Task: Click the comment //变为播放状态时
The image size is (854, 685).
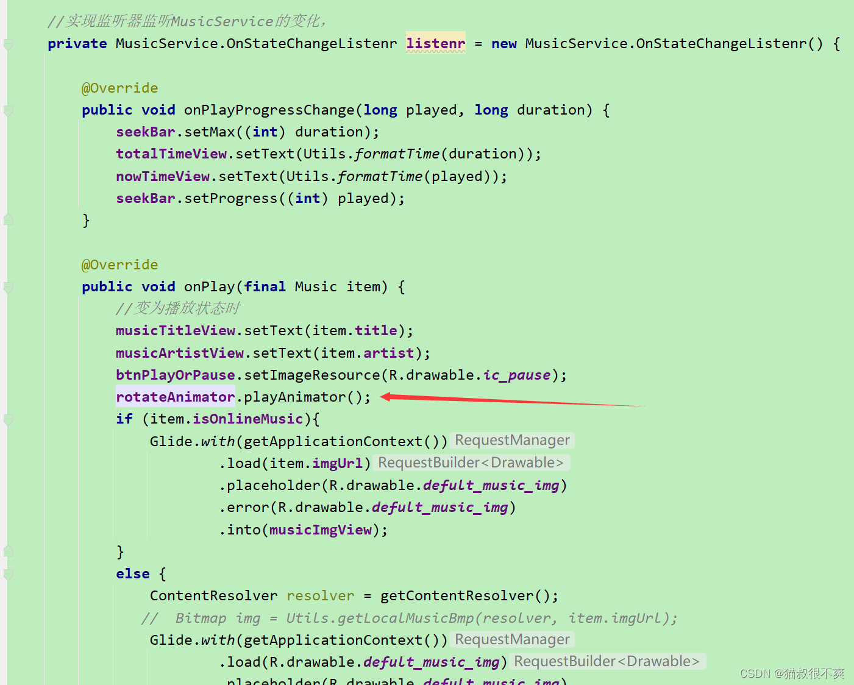Action: (x=178, y=308)
